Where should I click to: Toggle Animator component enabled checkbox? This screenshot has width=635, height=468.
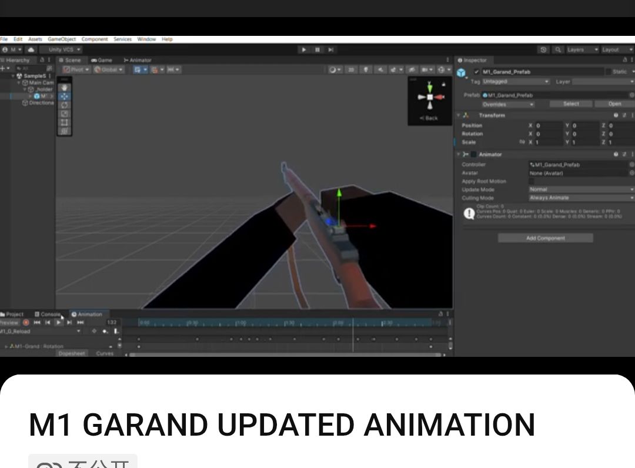473,154
